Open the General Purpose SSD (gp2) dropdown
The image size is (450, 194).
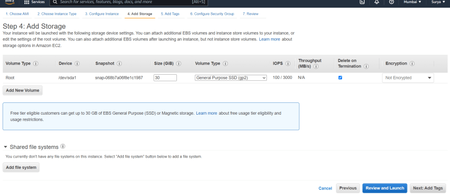tap(231, 78)
